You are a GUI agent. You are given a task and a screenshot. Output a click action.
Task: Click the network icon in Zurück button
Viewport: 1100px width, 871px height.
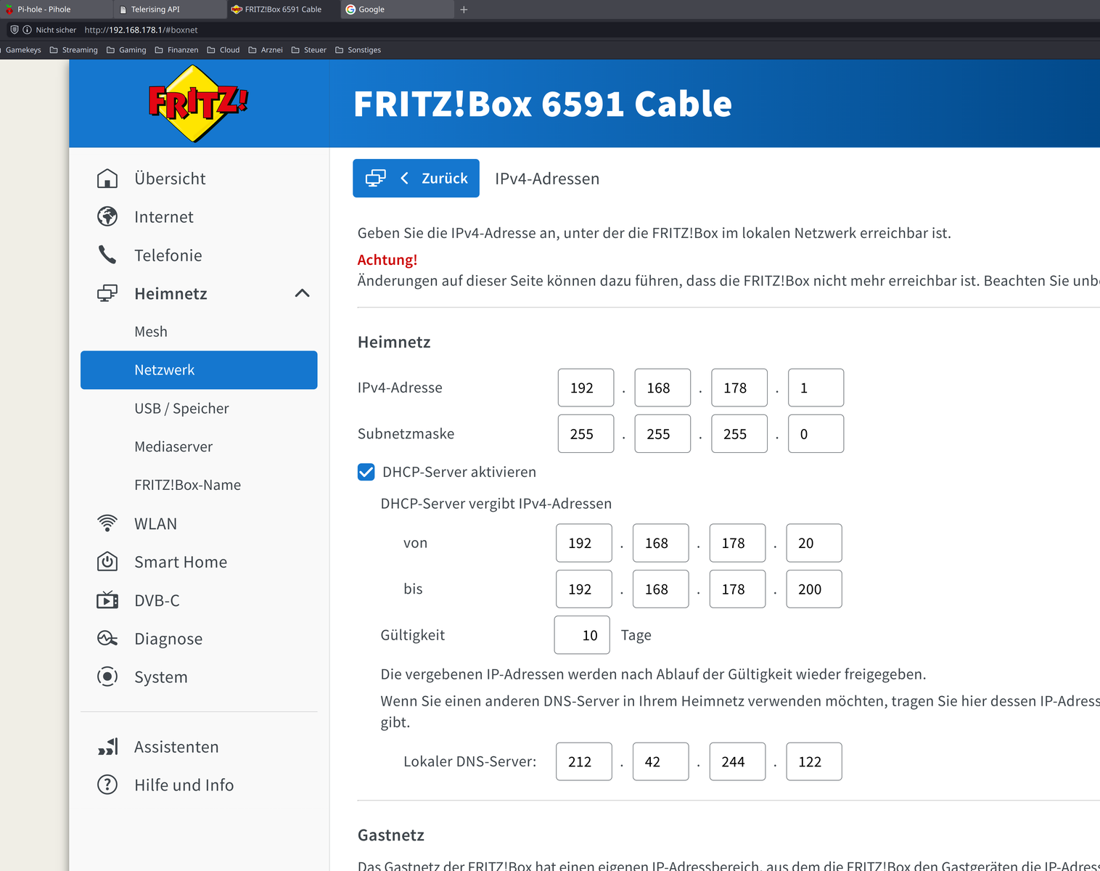coord(375,179)
